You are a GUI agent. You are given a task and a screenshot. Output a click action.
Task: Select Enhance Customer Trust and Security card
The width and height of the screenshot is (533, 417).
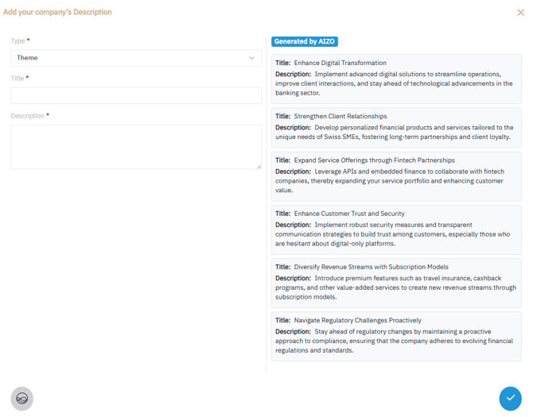click(x=396, y=229)
